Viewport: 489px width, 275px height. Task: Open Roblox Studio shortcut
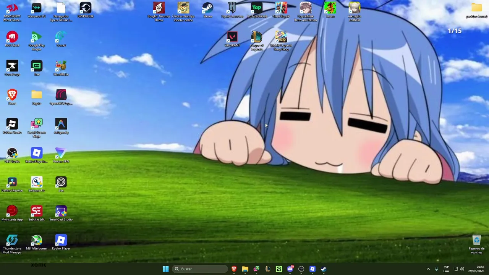click(x=12, y=127)
